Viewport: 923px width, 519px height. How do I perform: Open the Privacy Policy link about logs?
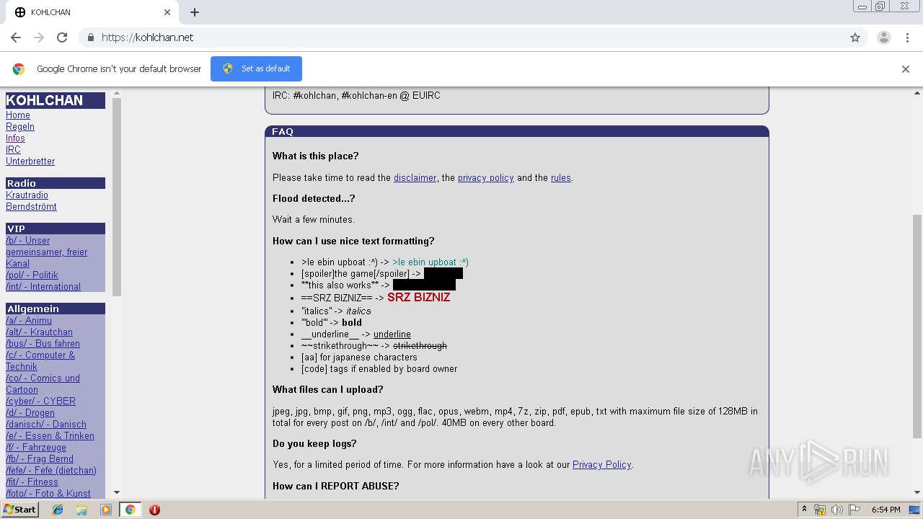601,465
